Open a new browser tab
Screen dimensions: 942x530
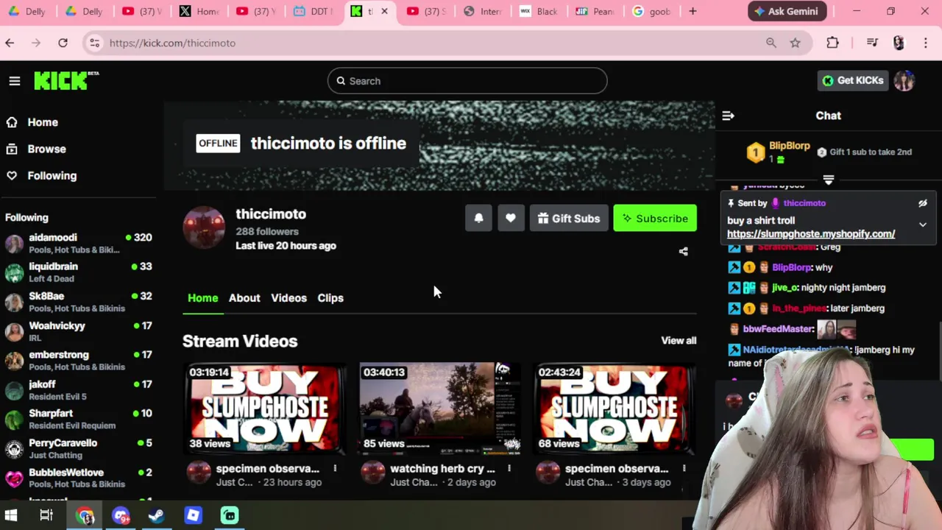pyautogui.click(x=693, y=11)
